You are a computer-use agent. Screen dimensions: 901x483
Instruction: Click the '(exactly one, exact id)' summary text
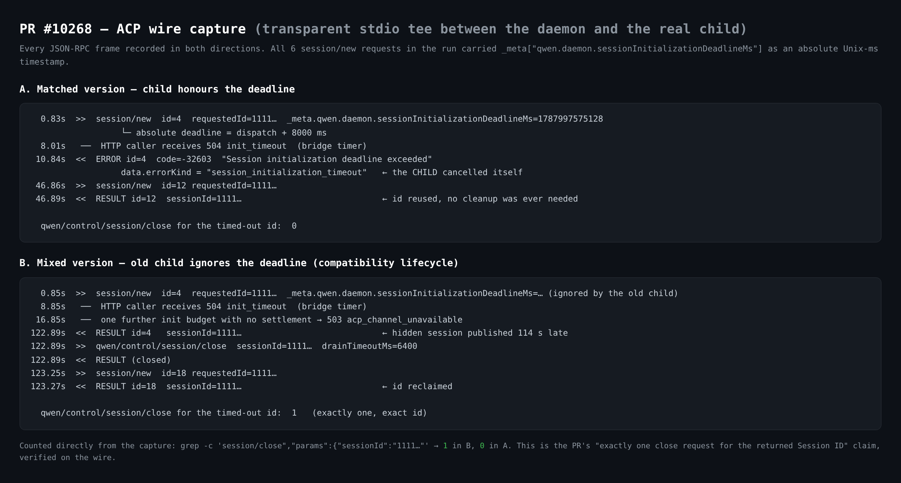pyautogui.click(x=370, y=413)
